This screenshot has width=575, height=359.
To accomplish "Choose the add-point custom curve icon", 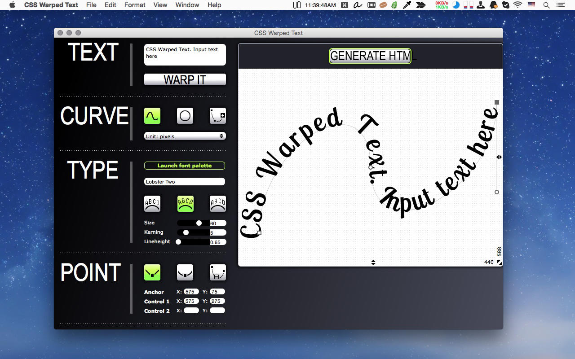I will click(x=218, y=116).
